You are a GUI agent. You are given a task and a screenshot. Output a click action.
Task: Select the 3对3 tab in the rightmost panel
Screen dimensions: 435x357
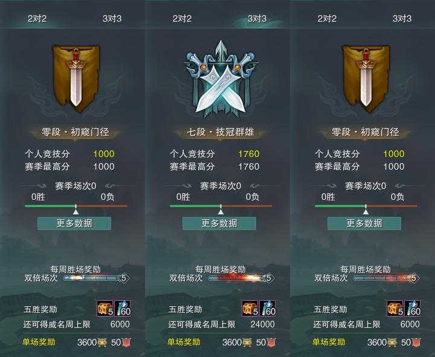tap(402, 19)
